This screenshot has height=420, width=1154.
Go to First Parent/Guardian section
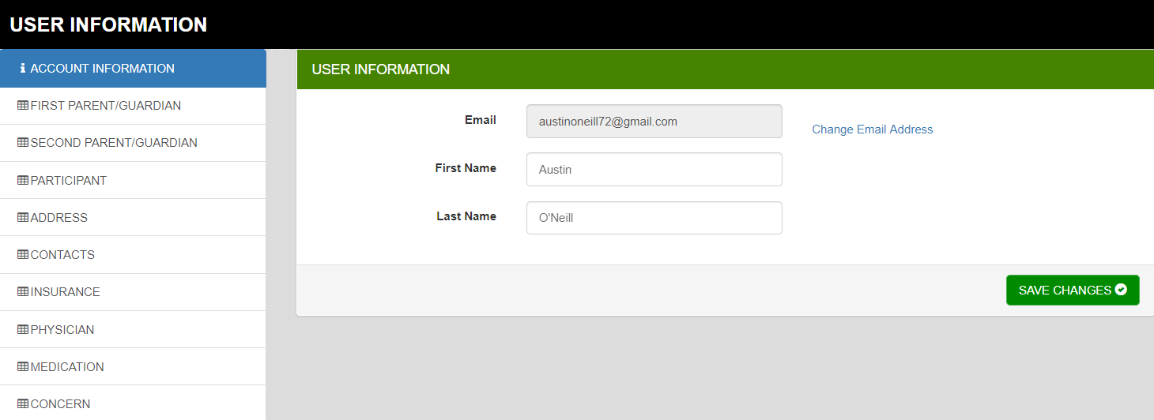pyautogui.click(x=106, y=106)
